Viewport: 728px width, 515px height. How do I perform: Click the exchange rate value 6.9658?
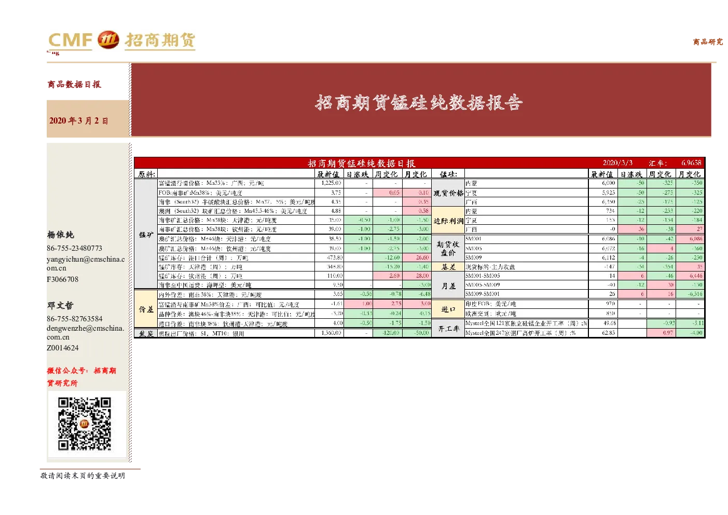coord(691,162)
